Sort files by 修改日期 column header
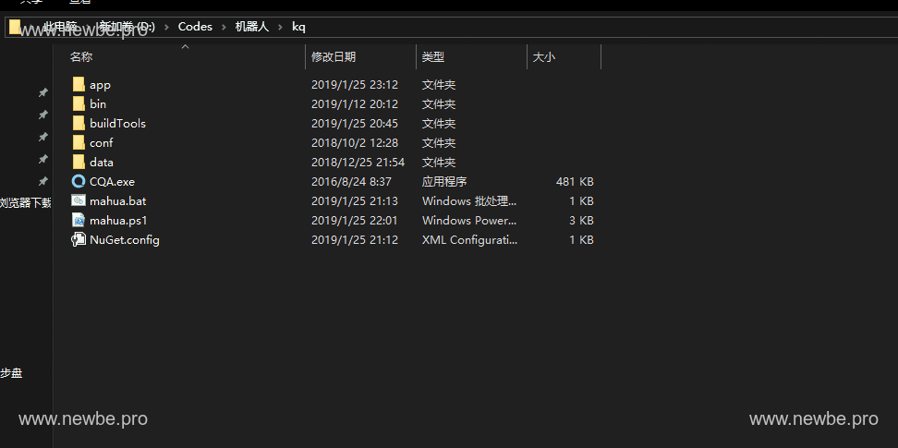The image size is (898, 448). point(334,56)
